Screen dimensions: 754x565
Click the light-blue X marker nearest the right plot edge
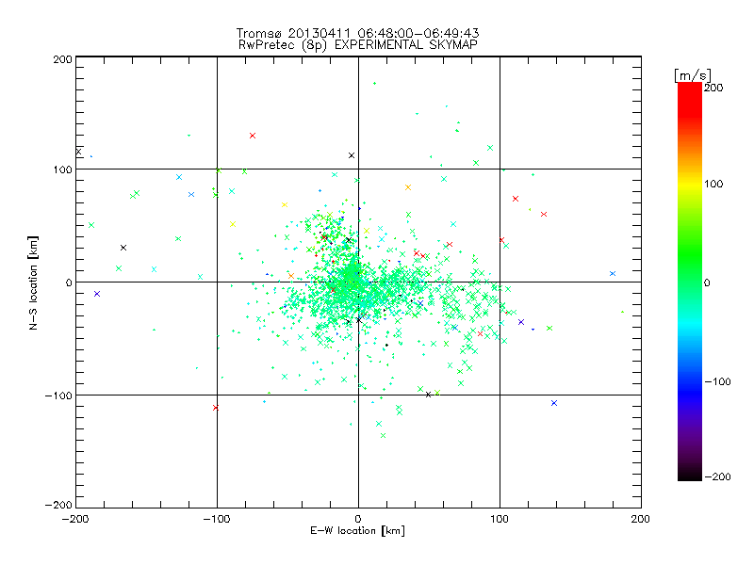pos(613,273)
